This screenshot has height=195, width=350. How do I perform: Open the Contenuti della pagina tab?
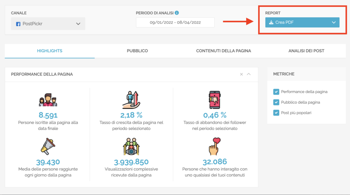[x=224, y=51]
